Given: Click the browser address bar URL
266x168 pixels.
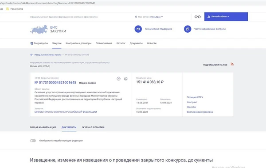Looking at the screenshot, I should point(47,3).
